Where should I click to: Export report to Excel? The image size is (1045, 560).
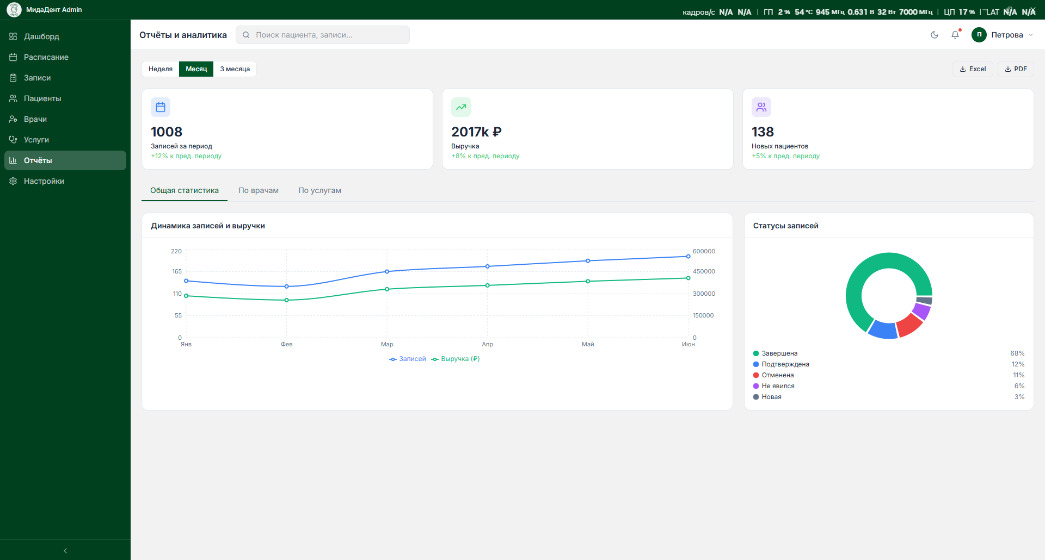click(x=973, y=69)
